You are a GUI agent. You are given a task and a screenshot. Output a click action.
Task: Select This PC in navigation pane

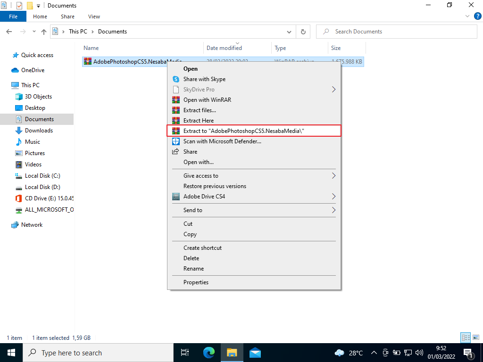coord(30,85)
